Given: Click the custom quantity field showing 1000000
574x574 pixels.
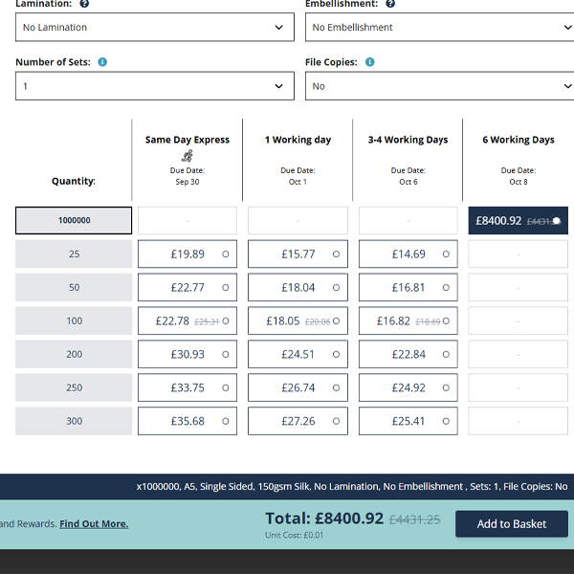Looking at the screenshot, I should click(74, 220).
